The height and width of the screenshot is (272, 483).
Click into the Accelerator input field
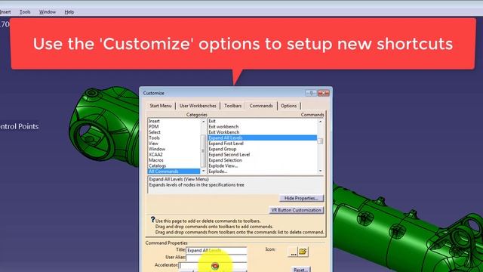(213, 265)
